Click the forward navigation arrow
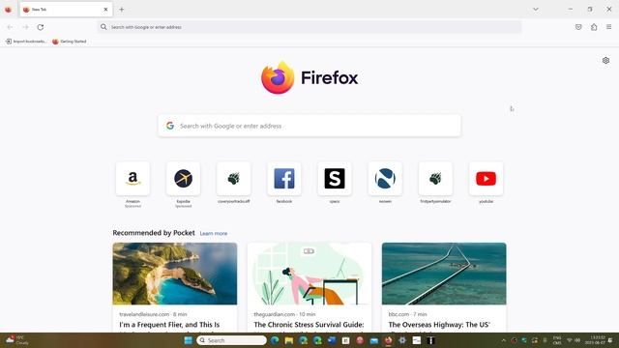619x348 pixels. coord(25,27)
